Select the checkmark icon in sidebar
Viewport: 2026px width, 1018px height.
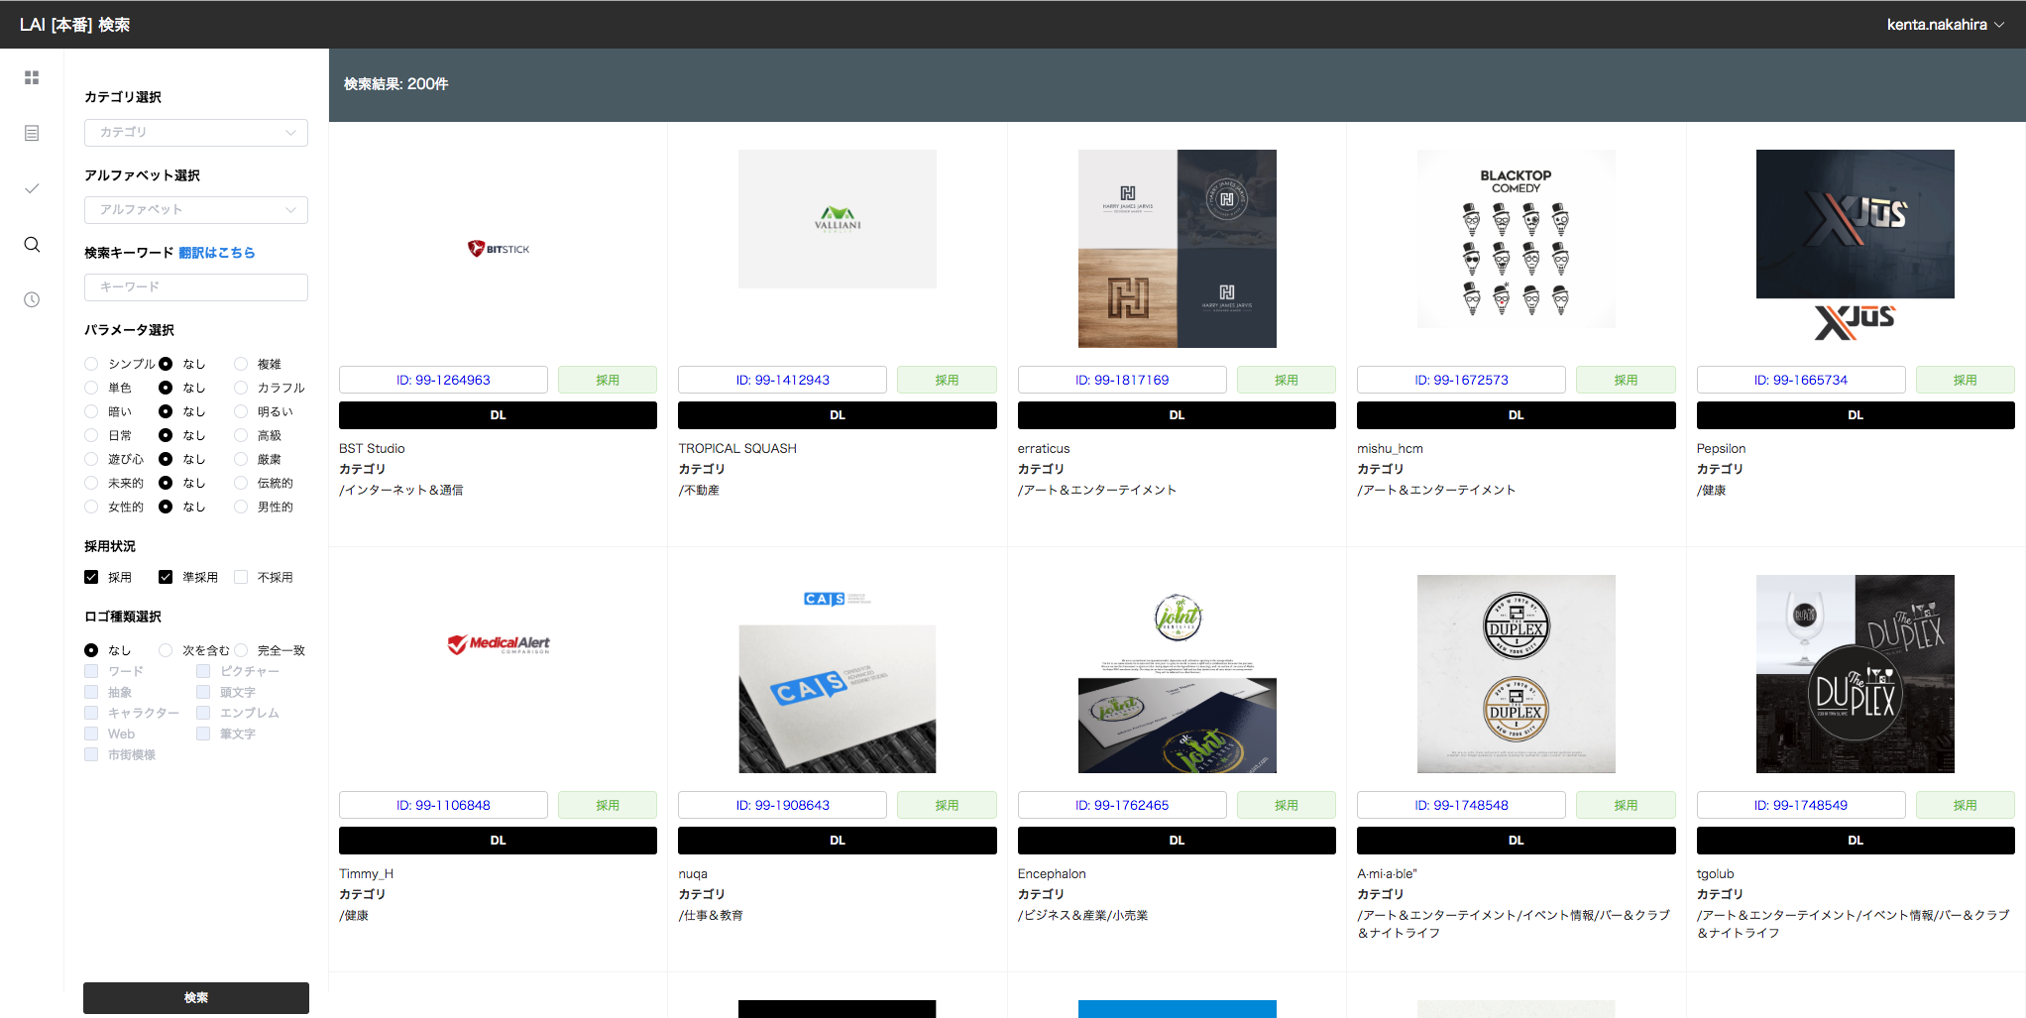(x=32, y=188)
